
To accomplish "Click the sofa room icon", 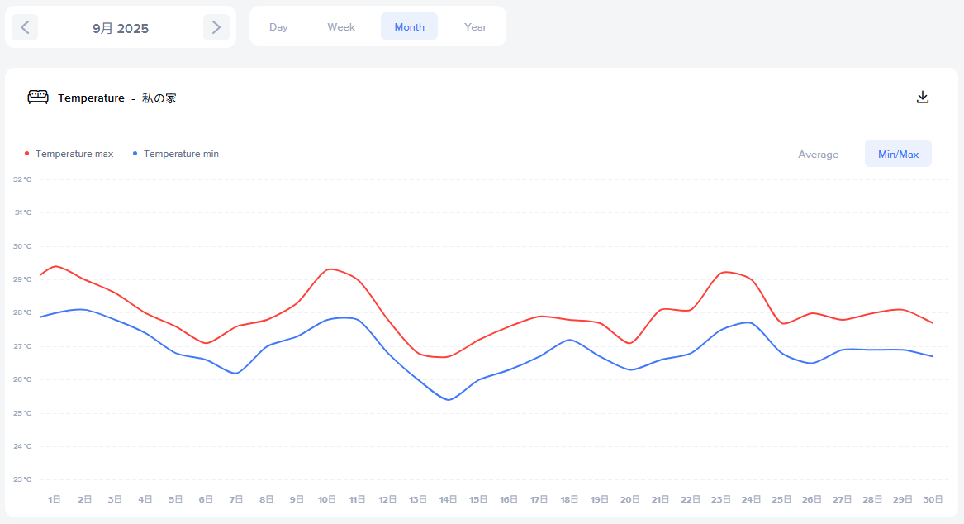I will pos(38,98).
